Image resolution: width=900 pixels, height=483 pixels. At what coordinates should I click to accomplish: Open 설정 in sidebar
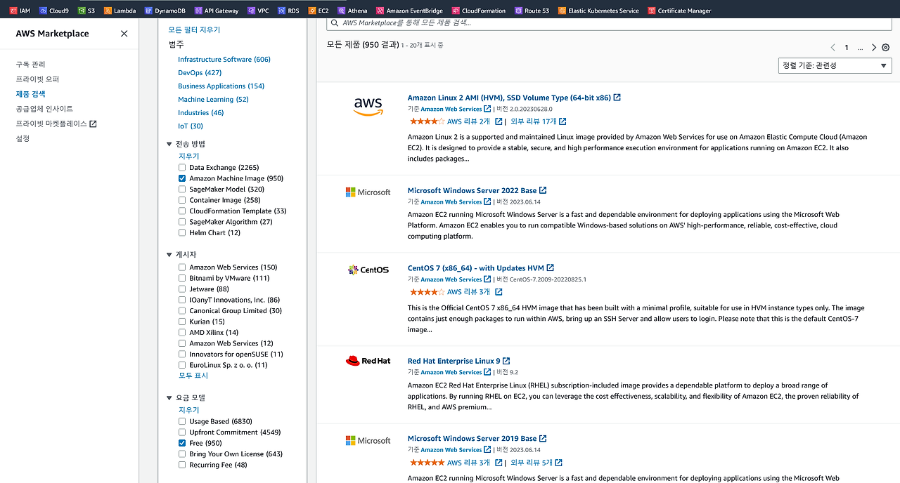pyautogui.click(x=23, y=139)
